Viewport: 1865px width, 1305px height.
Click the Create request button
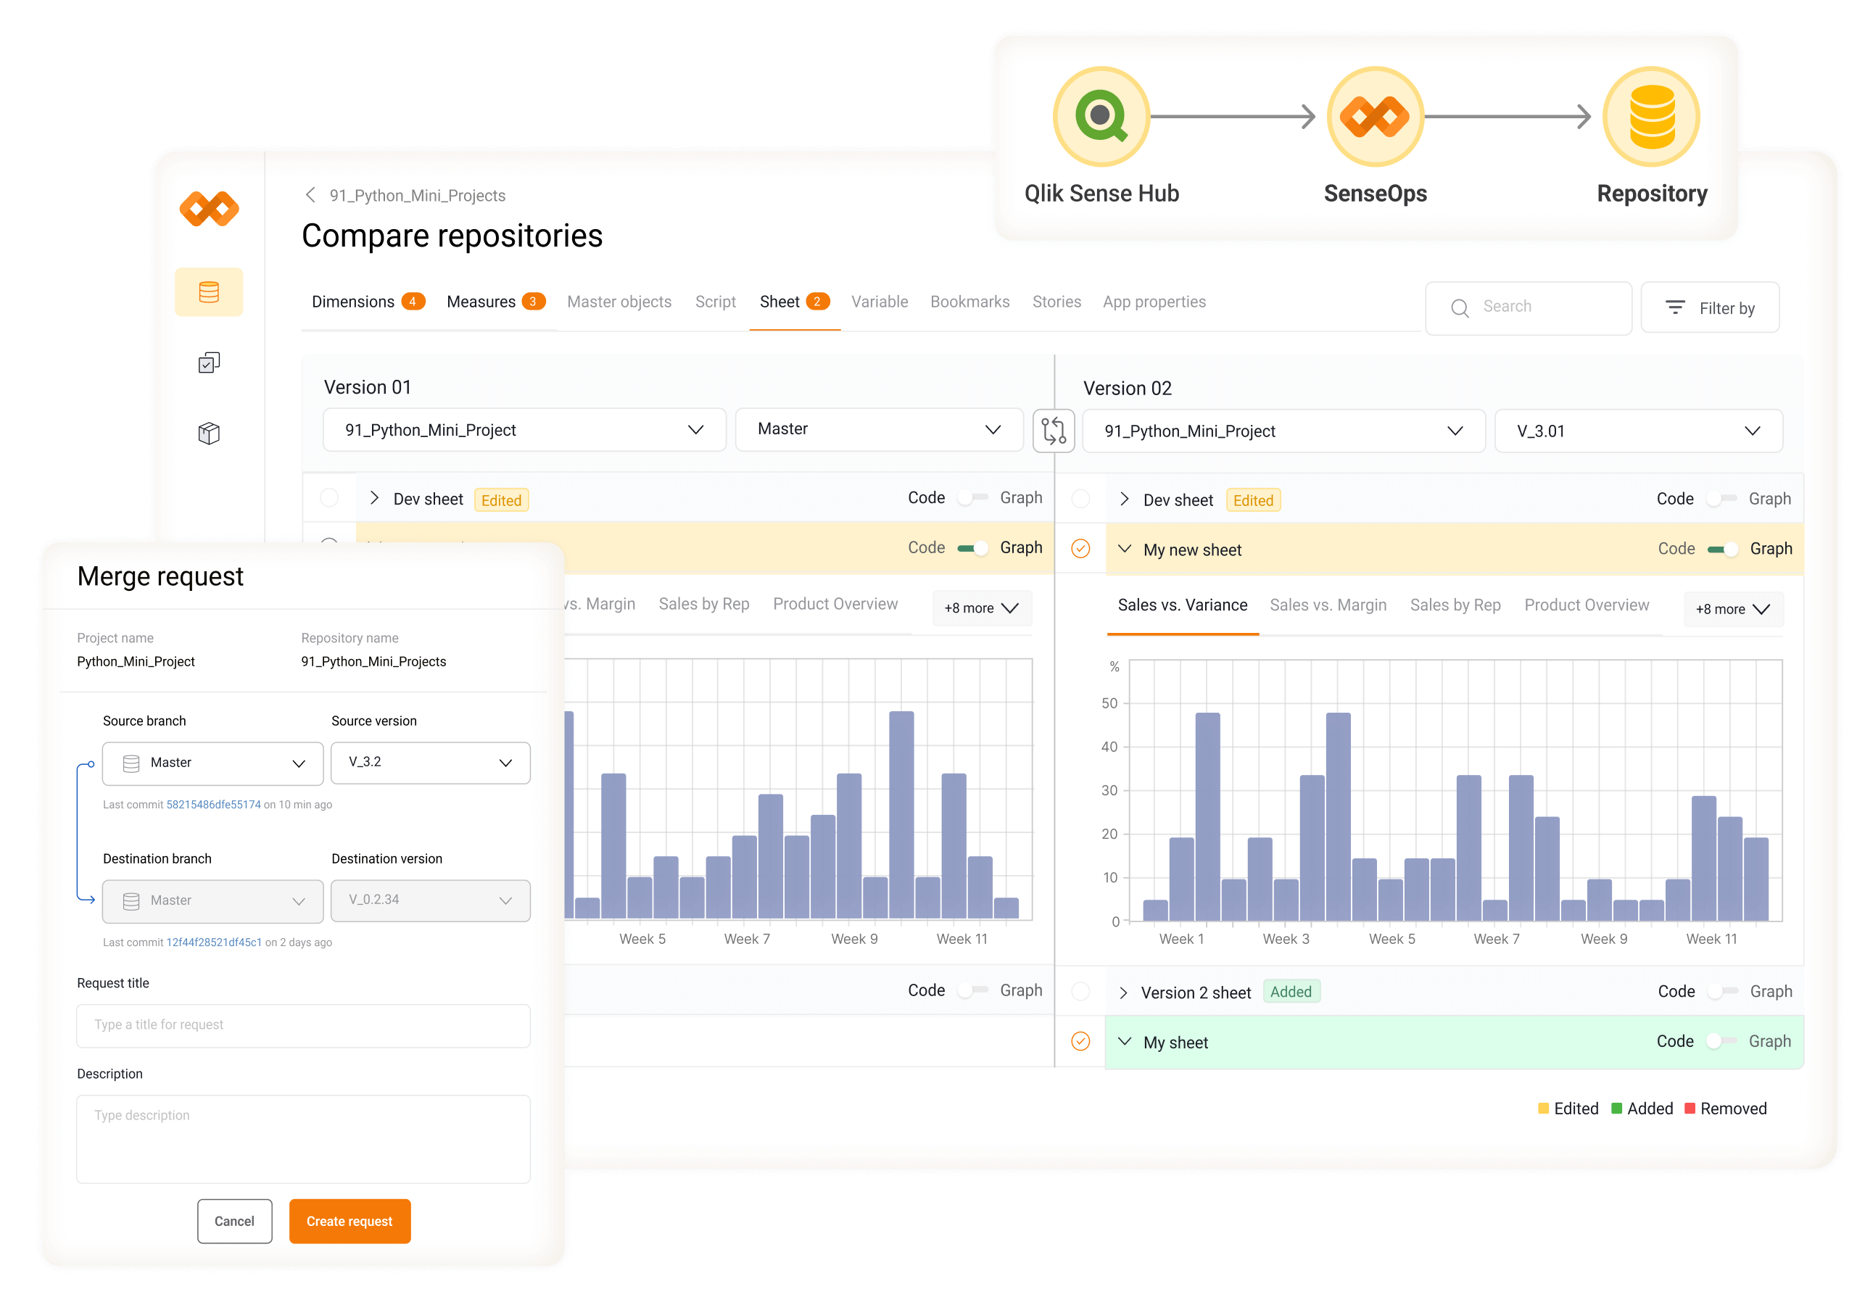[350, 1221]
